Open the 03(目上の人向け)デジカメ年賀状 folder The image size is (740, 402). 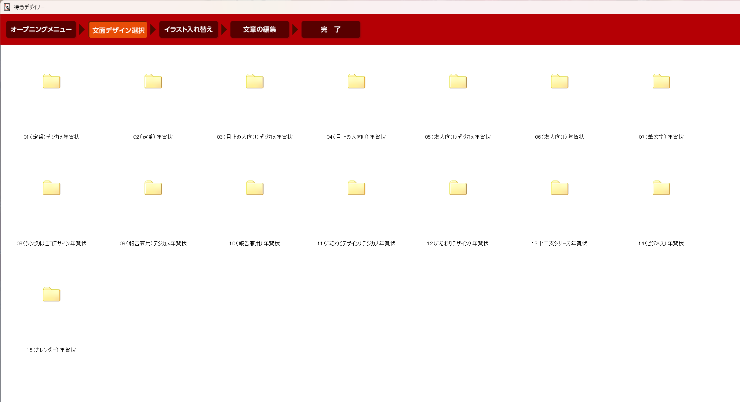255,81
